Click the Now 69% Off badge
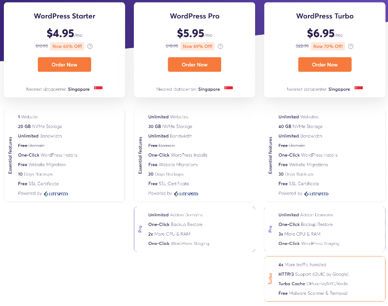This screenshot has height=306, width=388. click(x=197, y=46)
